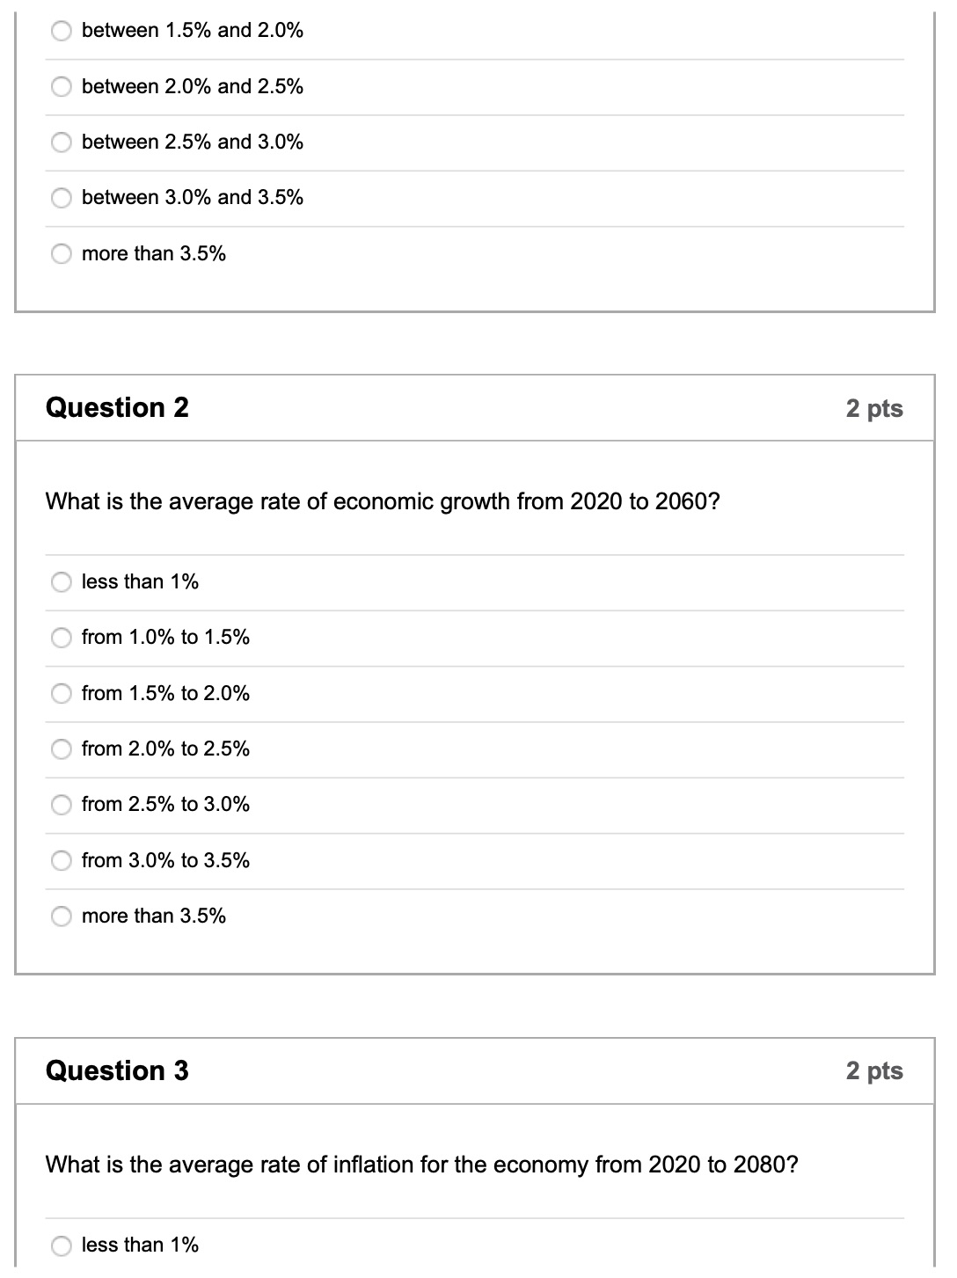Choose 'less than 1%' for Question 2
This screenshot has height=1278, width=957.
pos(62,581)
